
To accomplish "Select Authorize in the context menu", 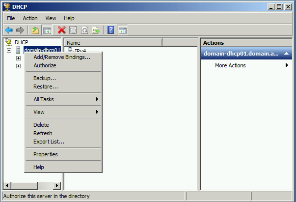I will (63, 65).
